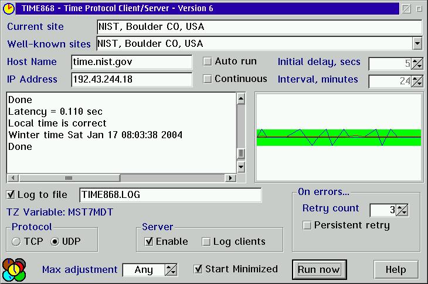Enable the Auto run checkbox

click(208, 61)
